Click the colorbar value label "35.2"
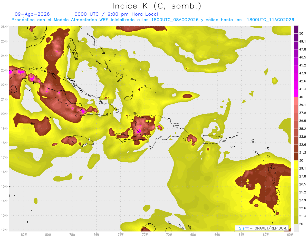Viewport: 308px width, 238px height. 303,129
